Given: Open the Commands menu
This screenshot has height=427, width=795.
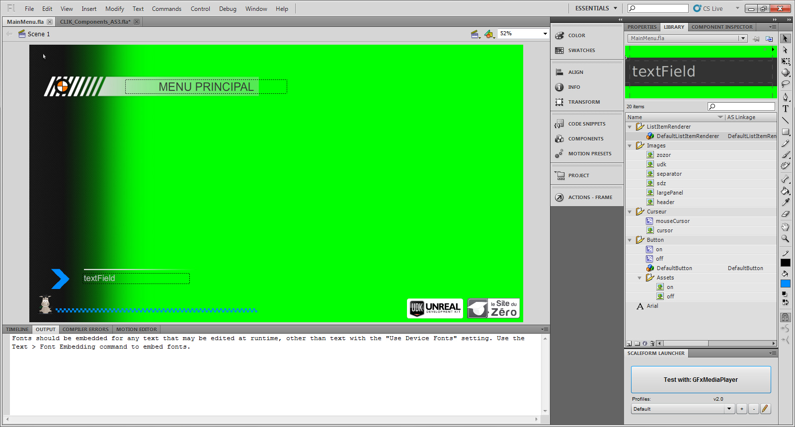Looking at the screenshot, I should pyautogui.click(x=166, y=9).
